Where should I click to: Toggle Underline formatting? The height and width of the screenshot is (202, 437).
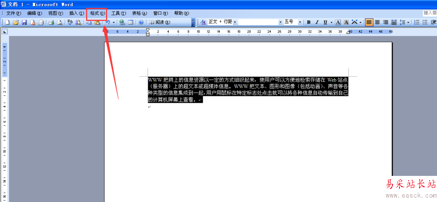point(325,22)
